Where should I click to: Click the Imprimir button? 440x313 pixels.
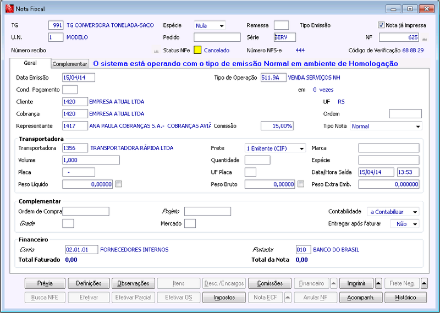click(356, 283)
